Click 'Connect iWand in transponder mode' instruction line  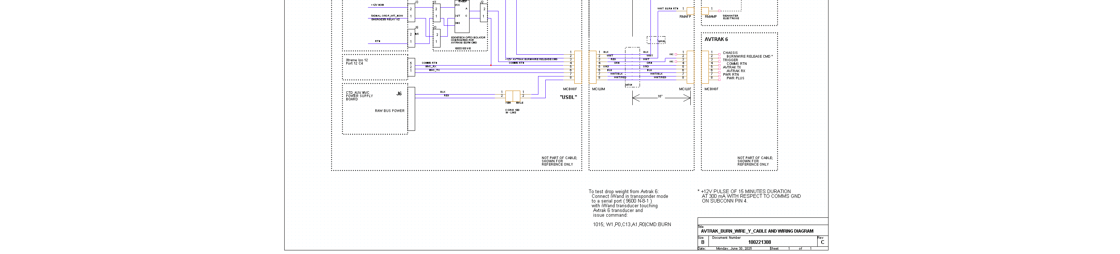click(629, 196)
